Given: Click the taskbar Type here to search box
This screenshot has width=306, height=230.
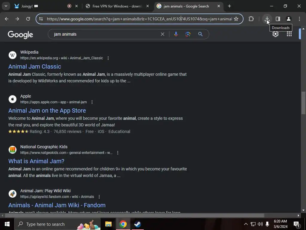Looking at the screenshot, I should click(57, 224).
